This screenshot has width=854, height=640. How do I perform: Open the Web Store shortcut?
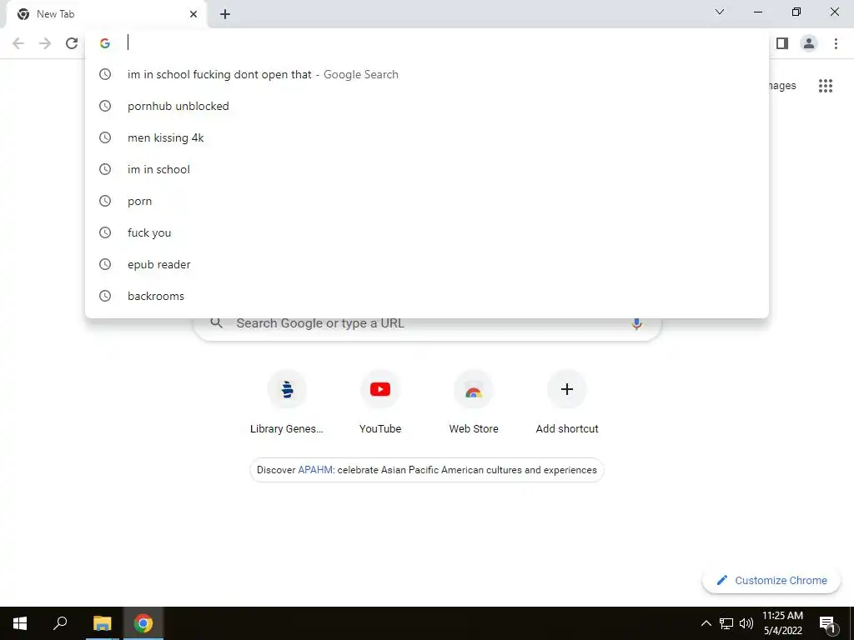click(x=474, y=402)
